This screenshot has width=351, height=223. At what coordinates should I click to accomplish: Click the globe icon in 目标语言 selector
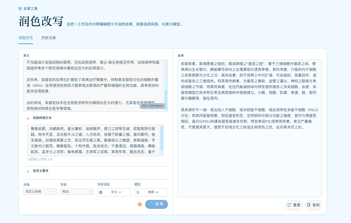tap(101, 192)
